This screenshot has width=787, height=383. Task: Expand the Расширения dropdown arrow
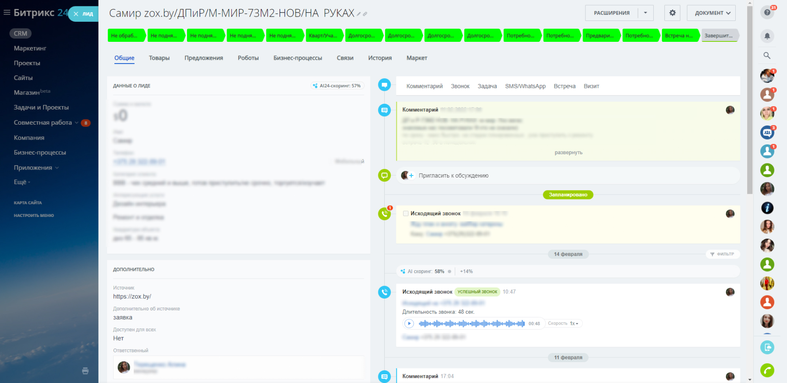pyautogui.click(x=645, y=13)
